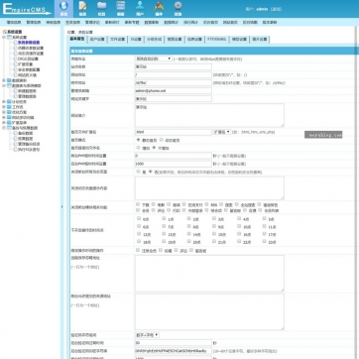The image size is (359, 359).
Task: Click the EmpireCMS logo
Action: coord(27,9)
